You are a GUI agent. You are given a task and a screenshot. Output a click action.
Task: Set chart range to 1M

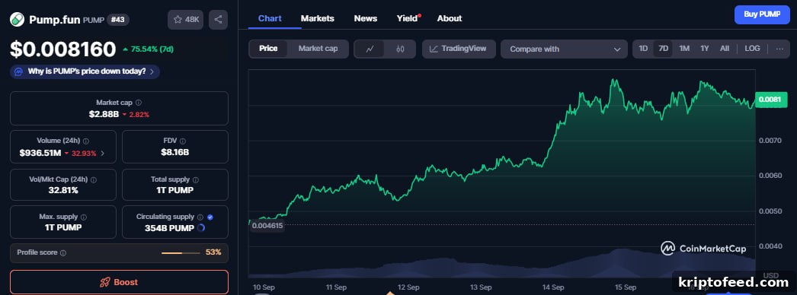[x=684, y=49]
